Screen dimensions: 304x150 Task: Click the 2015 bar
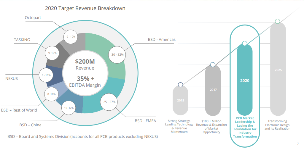coord(181,100)
